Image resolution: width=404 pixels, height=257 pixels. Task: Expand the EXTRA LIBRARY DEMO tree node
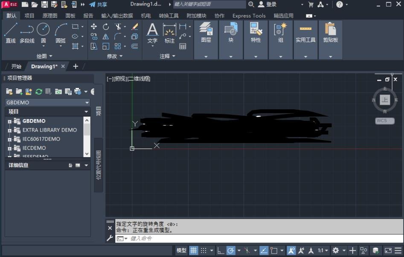[9, 131]
